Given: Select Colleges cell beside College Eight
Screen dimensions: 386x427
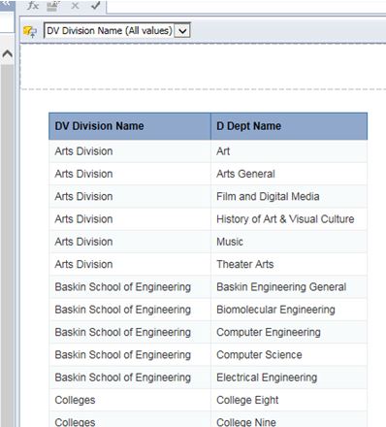Looking at the screenshot, I should tap(130, 400).
